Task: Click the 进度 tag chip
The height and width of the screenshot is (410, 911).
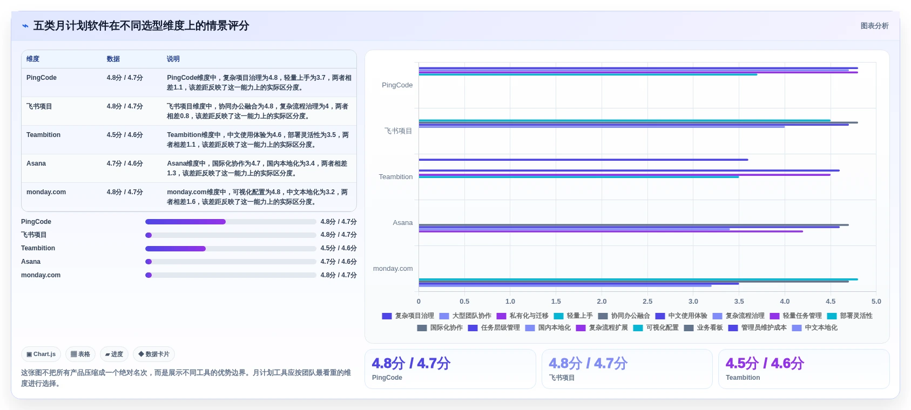Action: [x=114, y=354]
